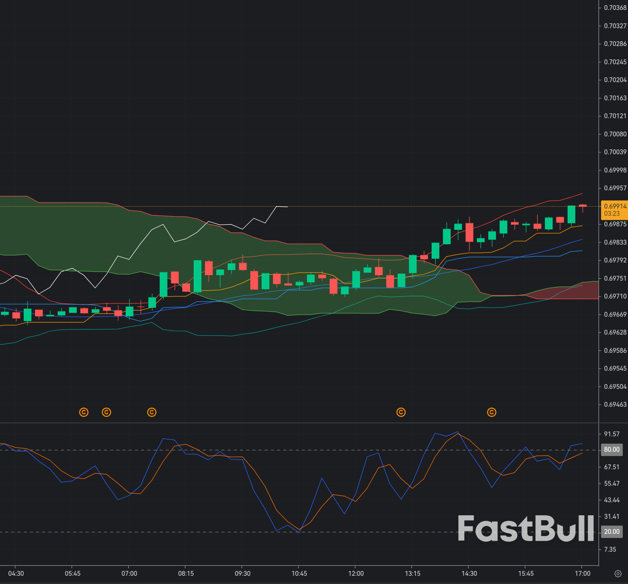Screen dimensions: 628x584
Task: Click time axis label 15:45
Action: tap(526, 574)
